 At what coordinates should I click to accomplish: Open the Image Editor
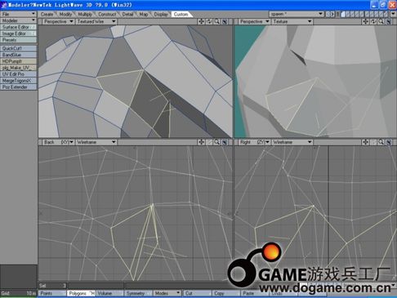pyautogui.click(x=19, y=33)
